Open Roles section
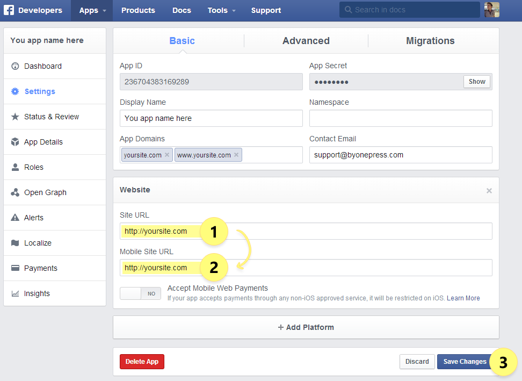522x381 pixels. tap(55, 167)
